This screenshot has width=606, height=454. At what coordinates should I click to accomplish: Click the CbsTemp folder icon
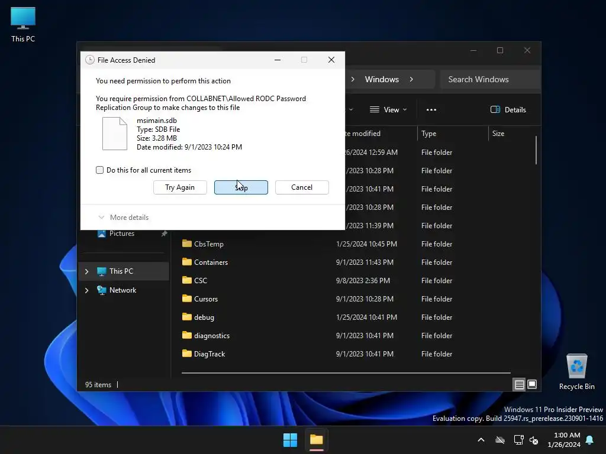point(186,243)
